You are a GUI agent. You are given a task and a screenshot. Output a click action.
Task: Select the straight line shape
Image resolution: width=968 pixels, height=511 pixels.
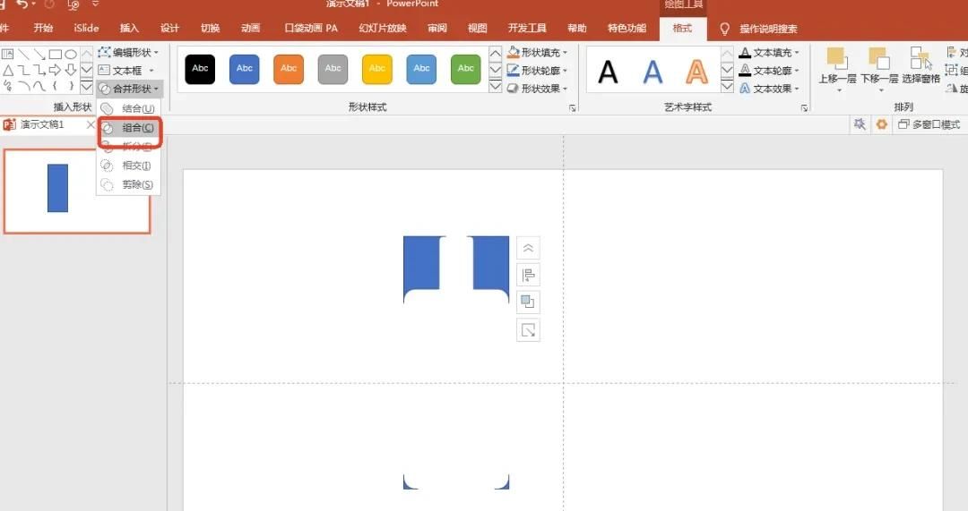[x=23, y=55]
